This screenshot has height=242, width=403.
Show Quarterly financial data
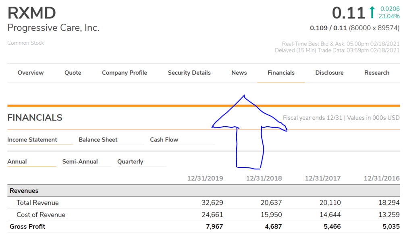[130, 162]
